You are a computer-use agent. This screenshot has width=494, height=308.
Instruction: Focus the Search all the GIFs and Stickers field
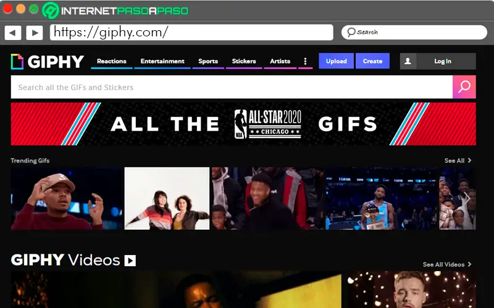click(232, 87)
